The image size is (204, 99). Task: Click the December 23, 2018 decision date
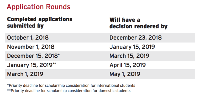136,38
